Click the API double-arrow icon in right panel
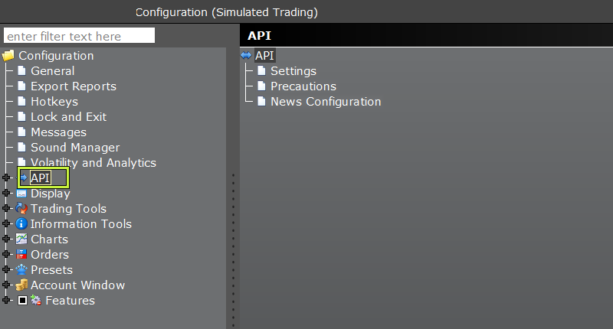The width and height of the screenshot is (613, 329). pos(246,55)
